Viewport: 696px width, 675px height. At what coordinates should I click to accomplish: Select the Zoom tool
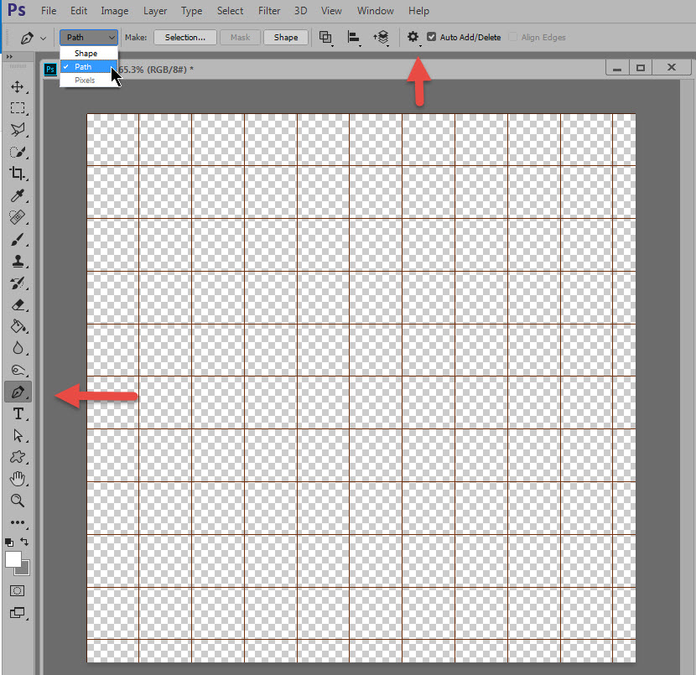tap(18, 501)
